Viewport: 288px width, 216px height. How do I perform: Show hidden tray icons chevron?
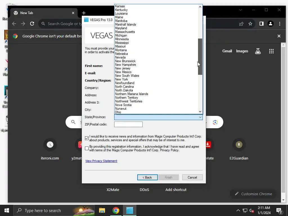pos(238,210)
